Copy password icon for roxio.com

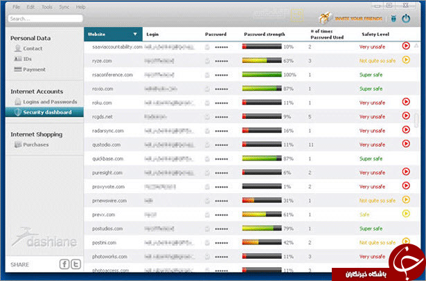pos(207,89)
